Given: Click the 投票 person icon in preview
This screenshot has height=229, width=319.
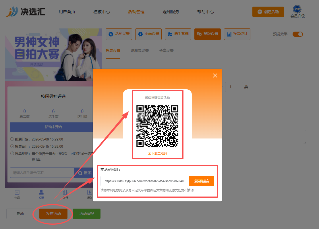Looking at the screenshot, I should coord(41,194).
